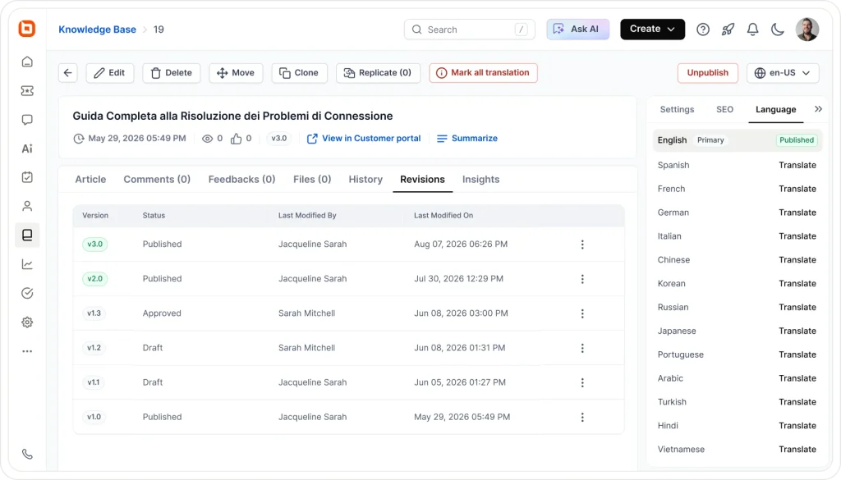Viewport: 841px width, 480px height.
Task: Open the en-US language dropdown
Action: tap(783, 73)
